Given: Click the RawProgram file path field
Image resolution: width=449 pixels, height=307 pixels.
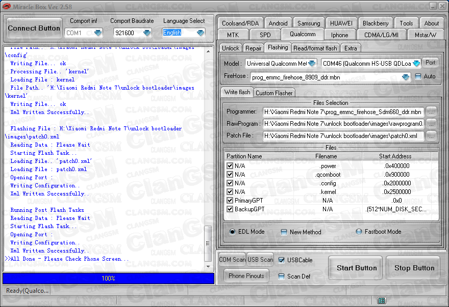Looking at the screenshot, I should [343, 124].
